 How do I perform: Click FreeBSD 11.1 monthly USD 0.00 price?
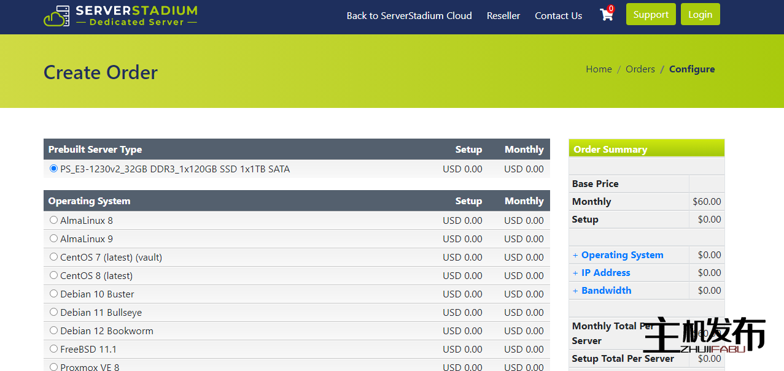(x=524, y=350)
